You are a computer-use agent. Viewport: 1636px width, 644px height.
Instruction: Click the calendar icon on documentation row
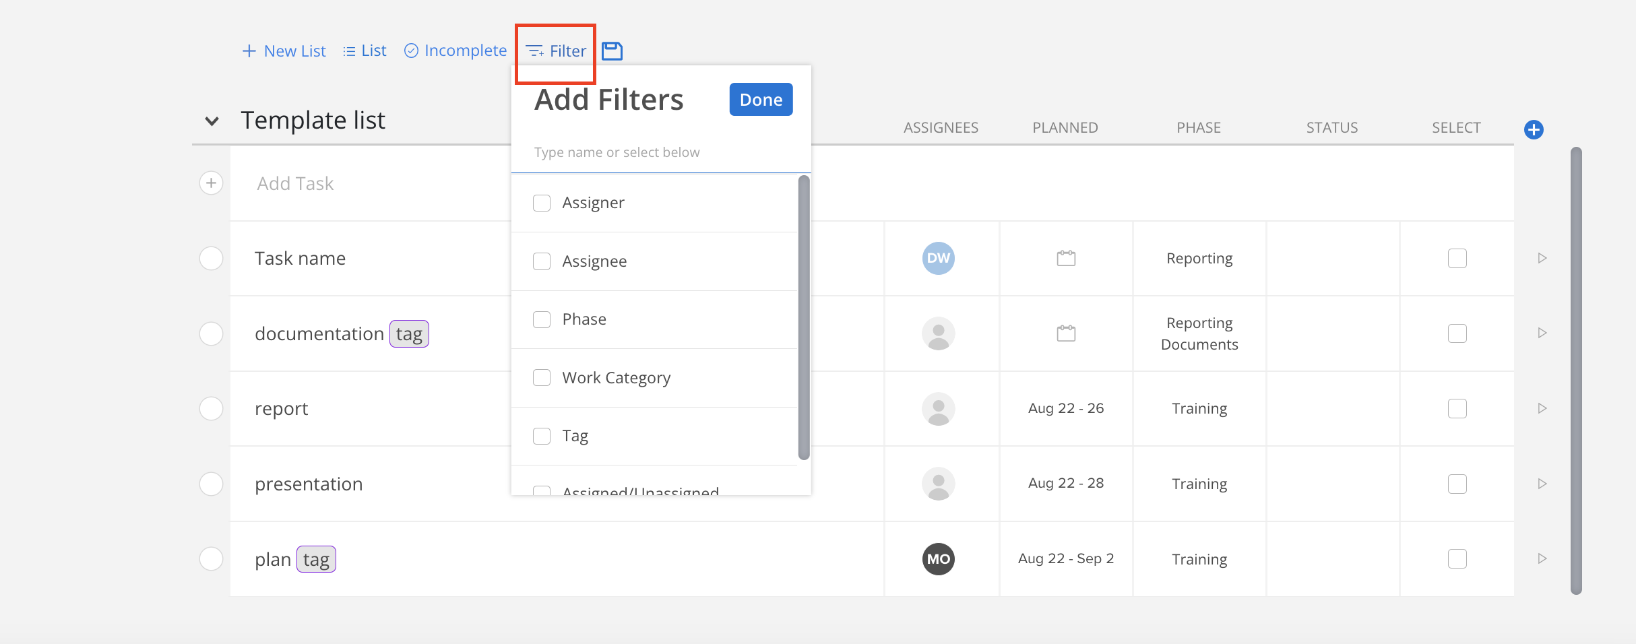coord(1066,333)
